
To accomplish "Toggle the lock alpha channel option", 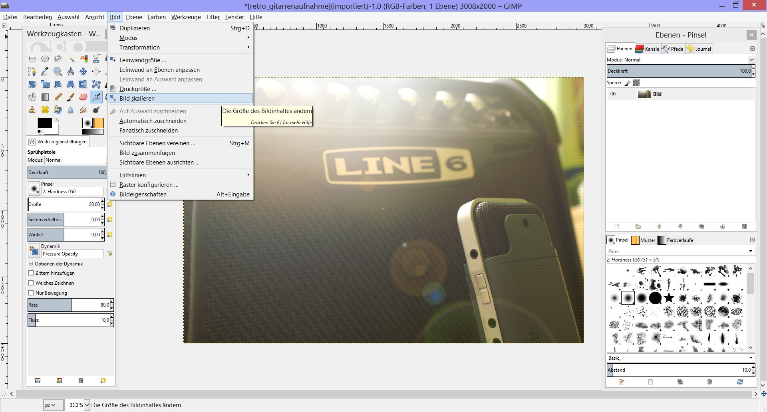I will (x=636, y=83).
